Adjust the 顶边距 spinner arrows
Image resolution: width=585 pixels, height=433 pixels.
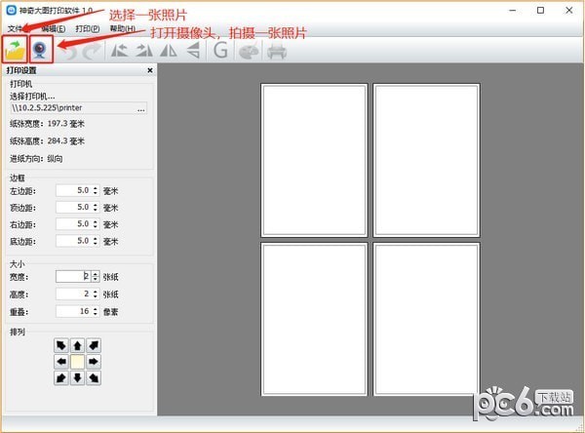click(x=96, y=207)
